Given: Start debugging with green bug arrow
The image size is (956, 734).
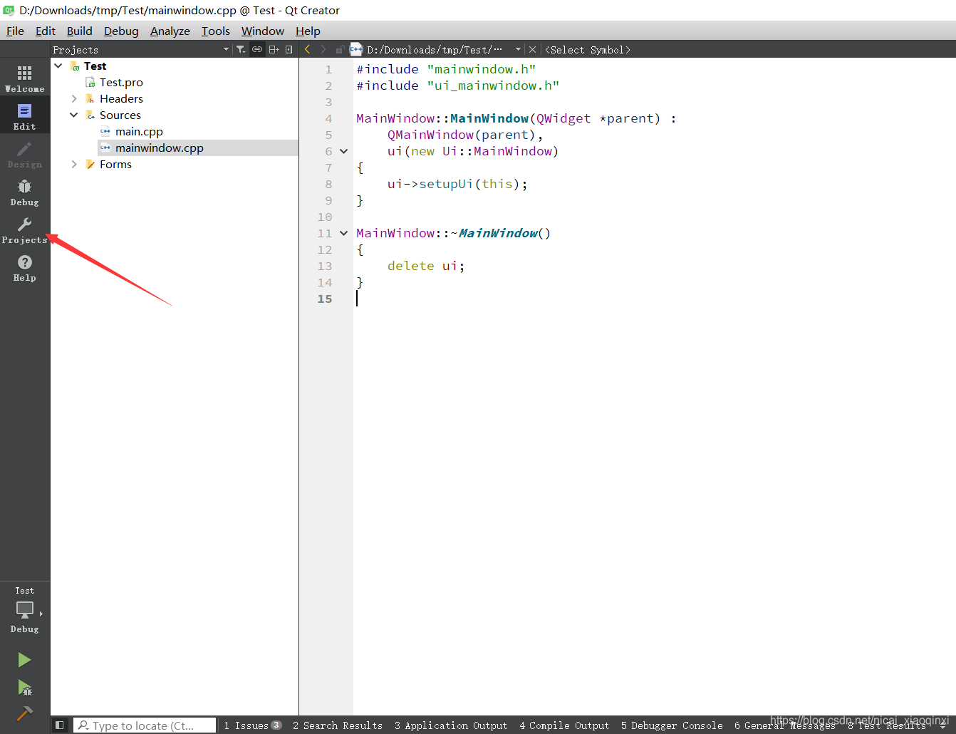Looking at the screenshot, I should [25, 687].
